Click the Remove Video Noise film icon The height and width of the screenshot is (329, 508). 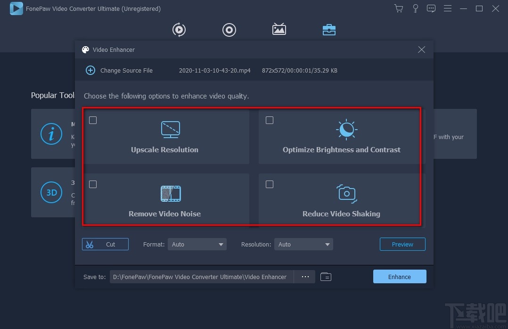click(171, 194)
